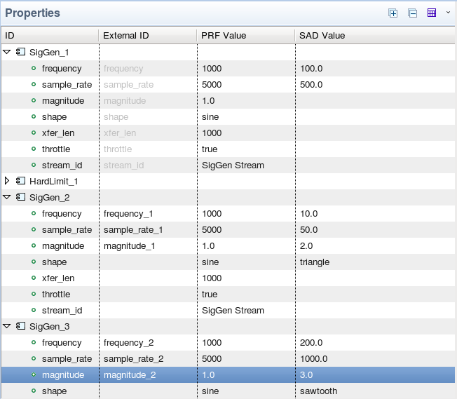Click SAD value 1000.0 for SigGen_3 sample_rate
The image size is (457, 399).
coord(313,359)
